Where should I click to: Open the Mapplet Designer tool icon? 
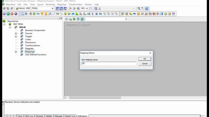78,19
